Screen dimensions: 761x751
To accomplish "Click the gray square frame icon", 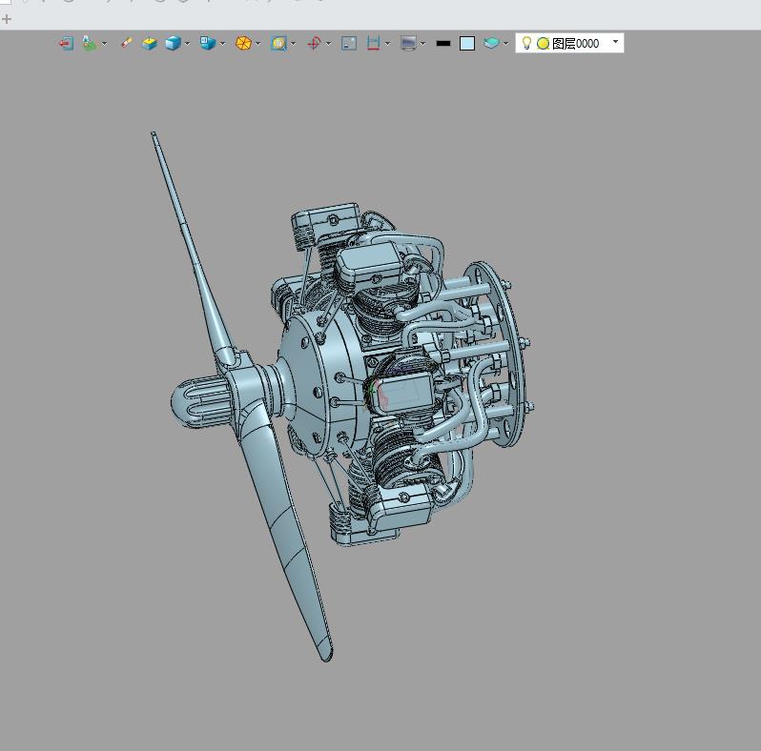I will [349, 44].
